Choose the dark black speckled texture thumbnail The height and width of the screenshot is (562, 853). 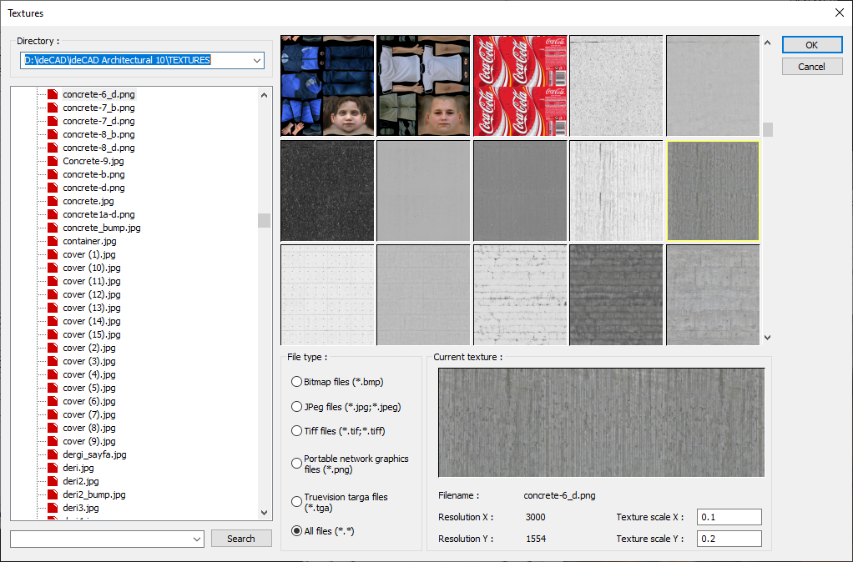point(327,191)
